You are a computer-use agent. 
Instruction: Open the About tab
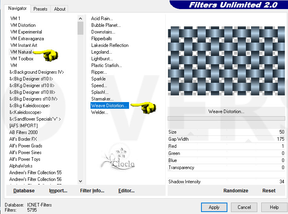click(60, 9)
